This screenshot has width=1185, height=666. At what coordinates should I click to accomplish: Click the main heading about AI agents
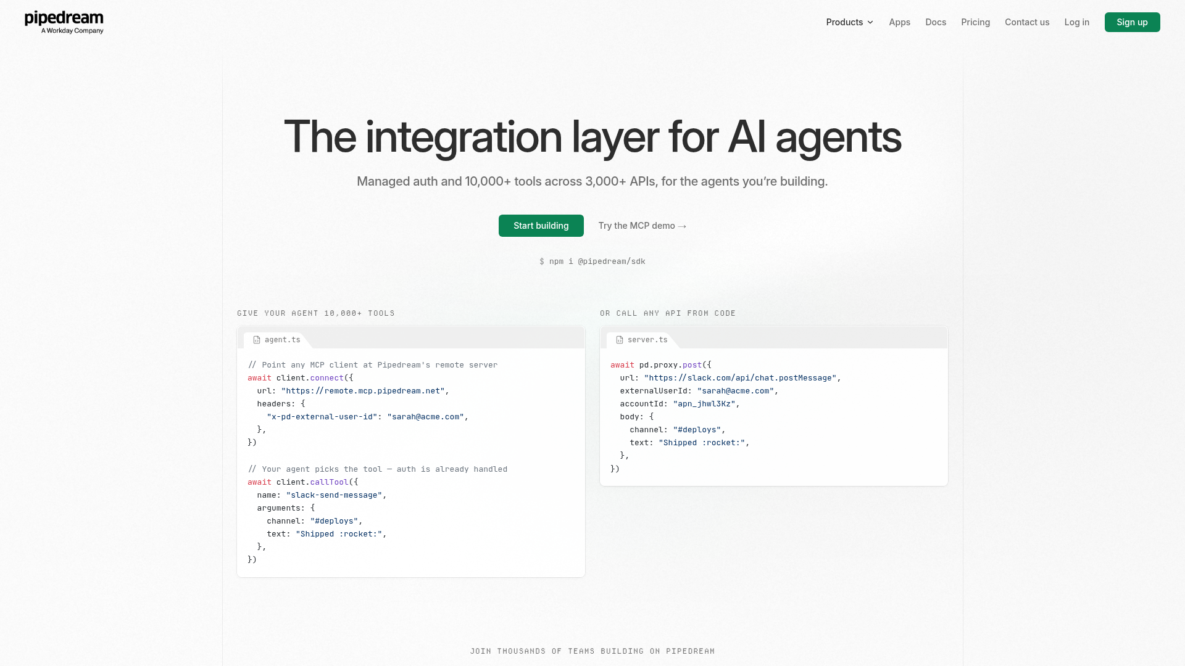click(x=592, y=137)
